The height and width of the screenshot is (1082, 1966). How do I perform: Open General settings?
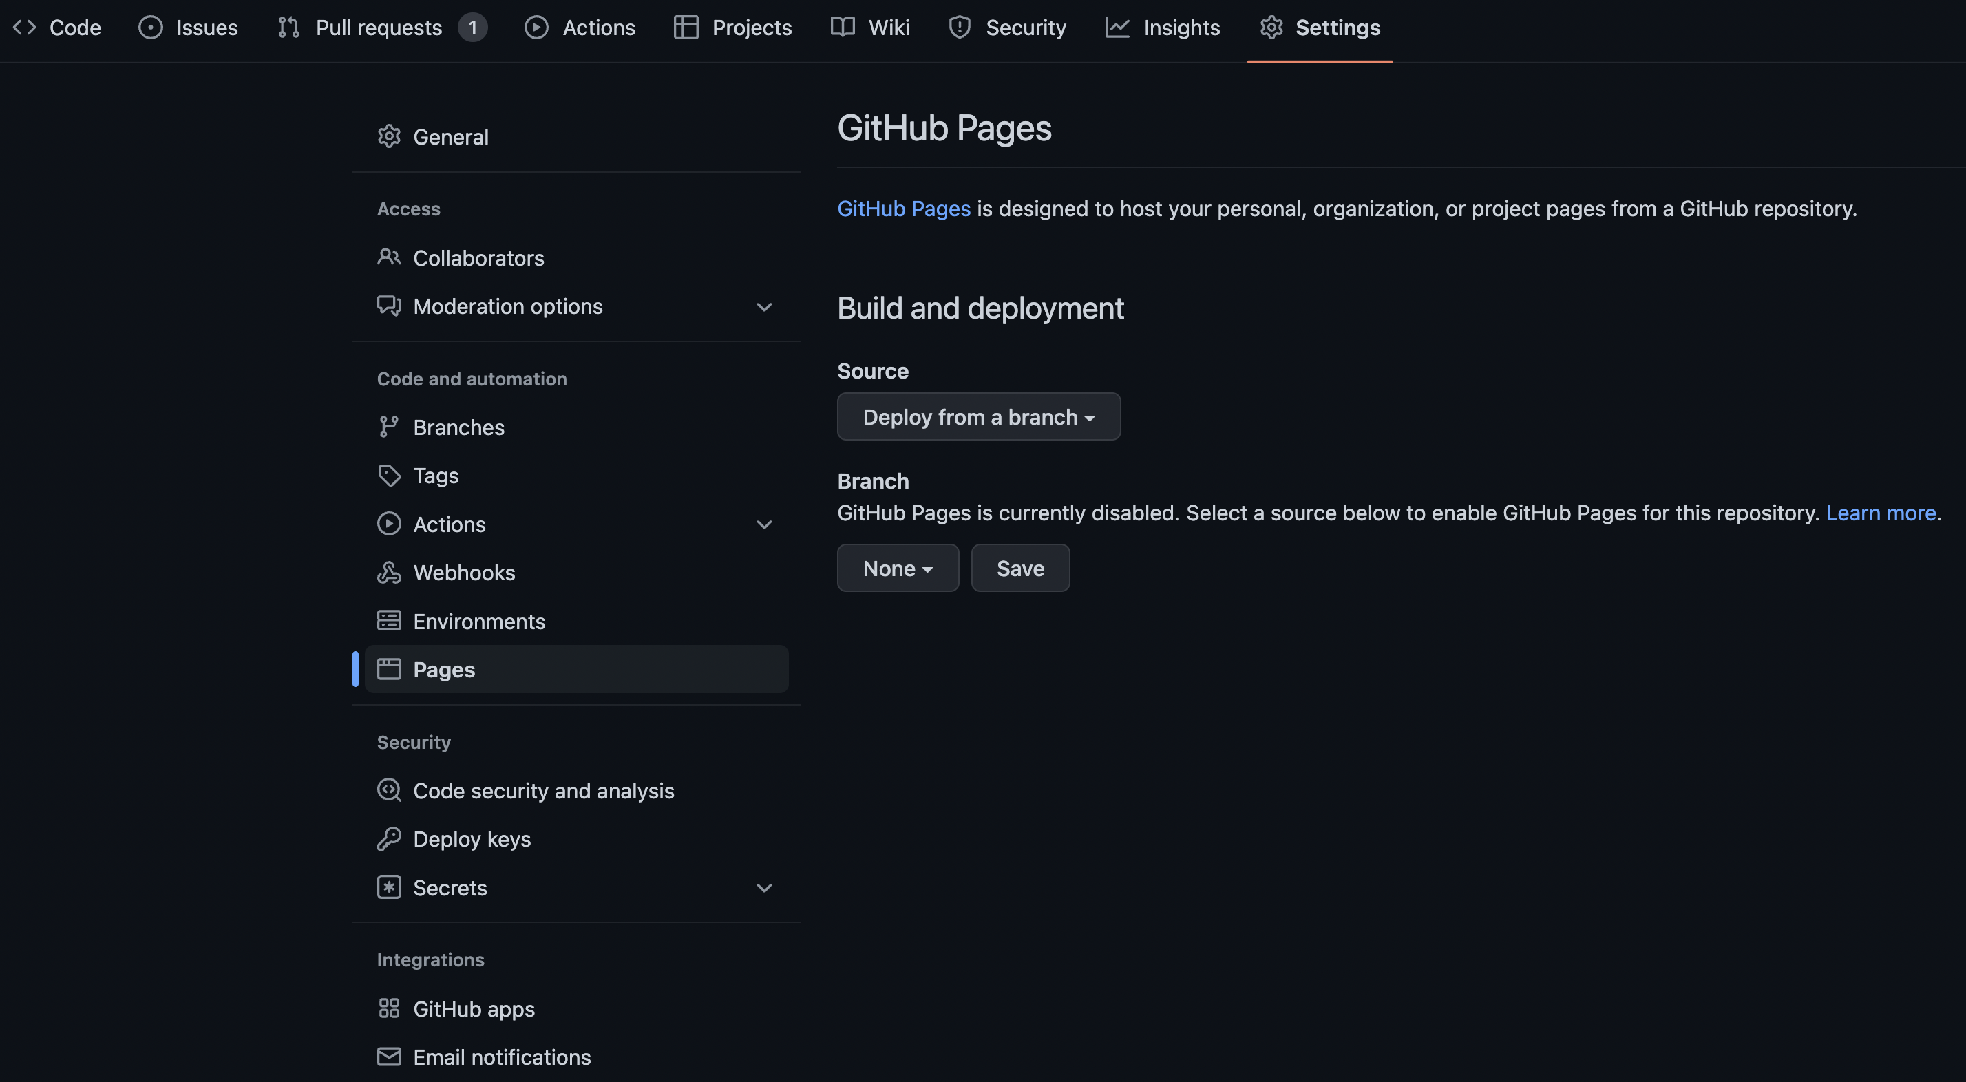tap(576, 136)
